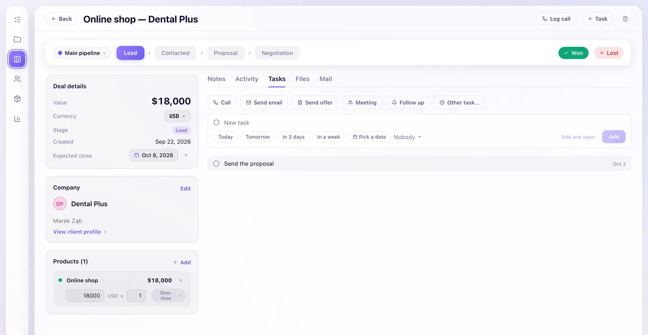Switch to the Notes tab

217,79
